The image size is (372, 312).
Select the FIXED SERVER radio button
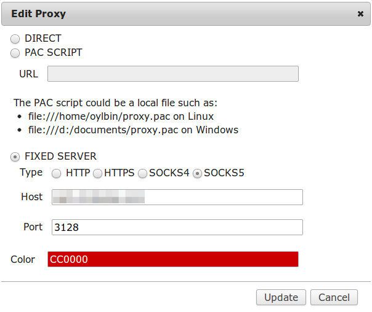(15, 157)
